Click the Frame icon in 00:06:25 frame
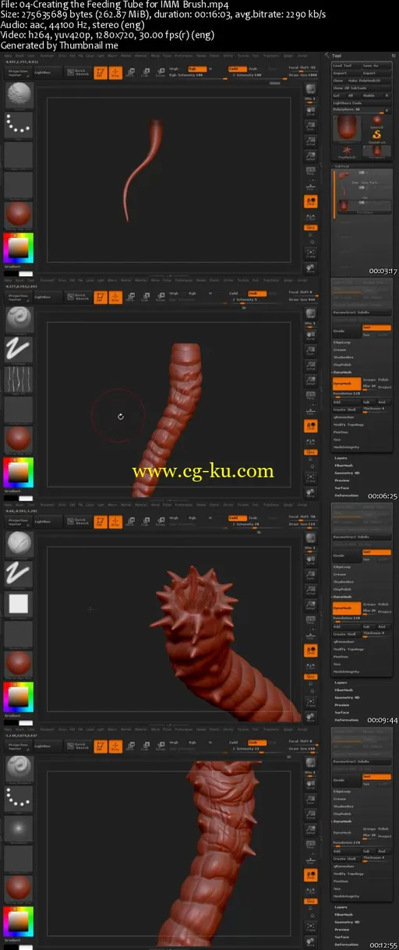Viewport: 399px width, 950px height. [311, 477]
